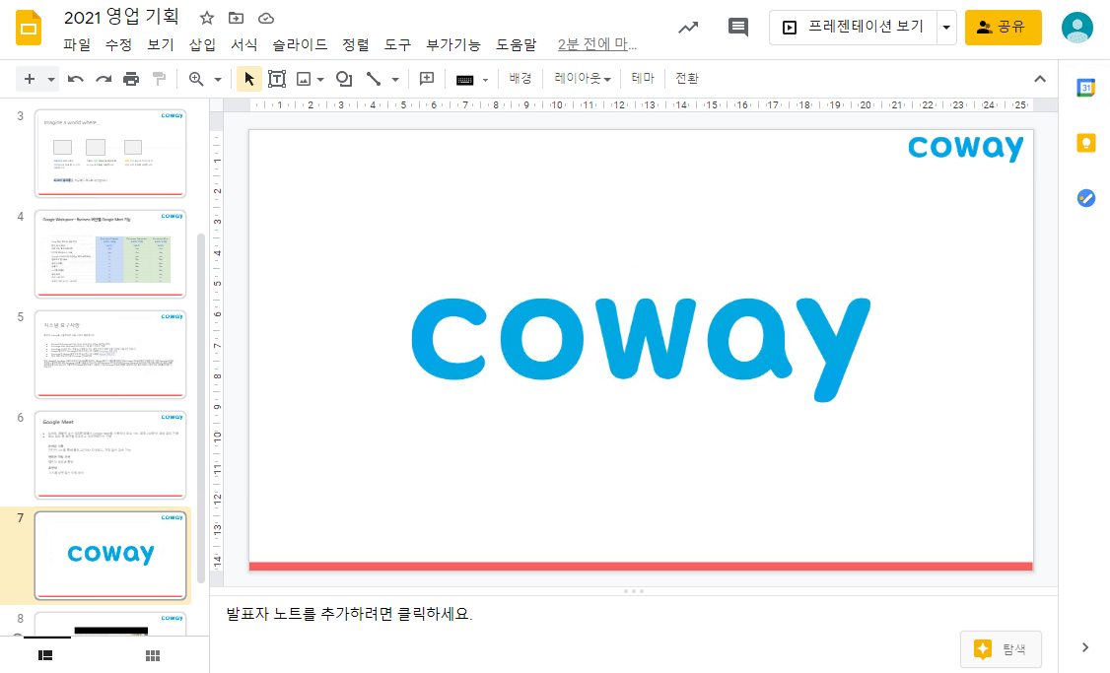Expand the line type dropdown arrow
Viewport: 1110px width, 673px height.
pos(395,79)
